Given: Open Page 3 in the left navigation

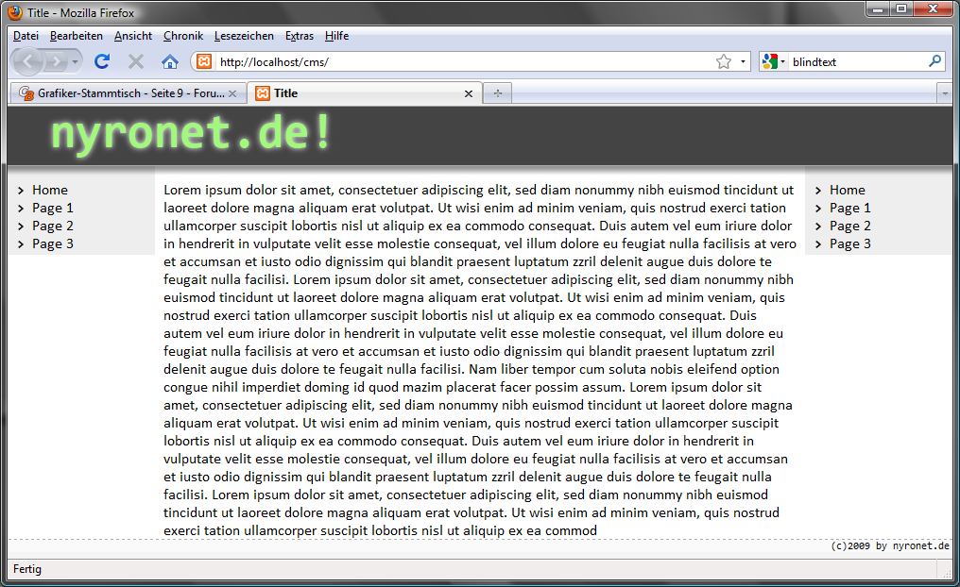Looking at the screenshot, I should click(53, 243).
